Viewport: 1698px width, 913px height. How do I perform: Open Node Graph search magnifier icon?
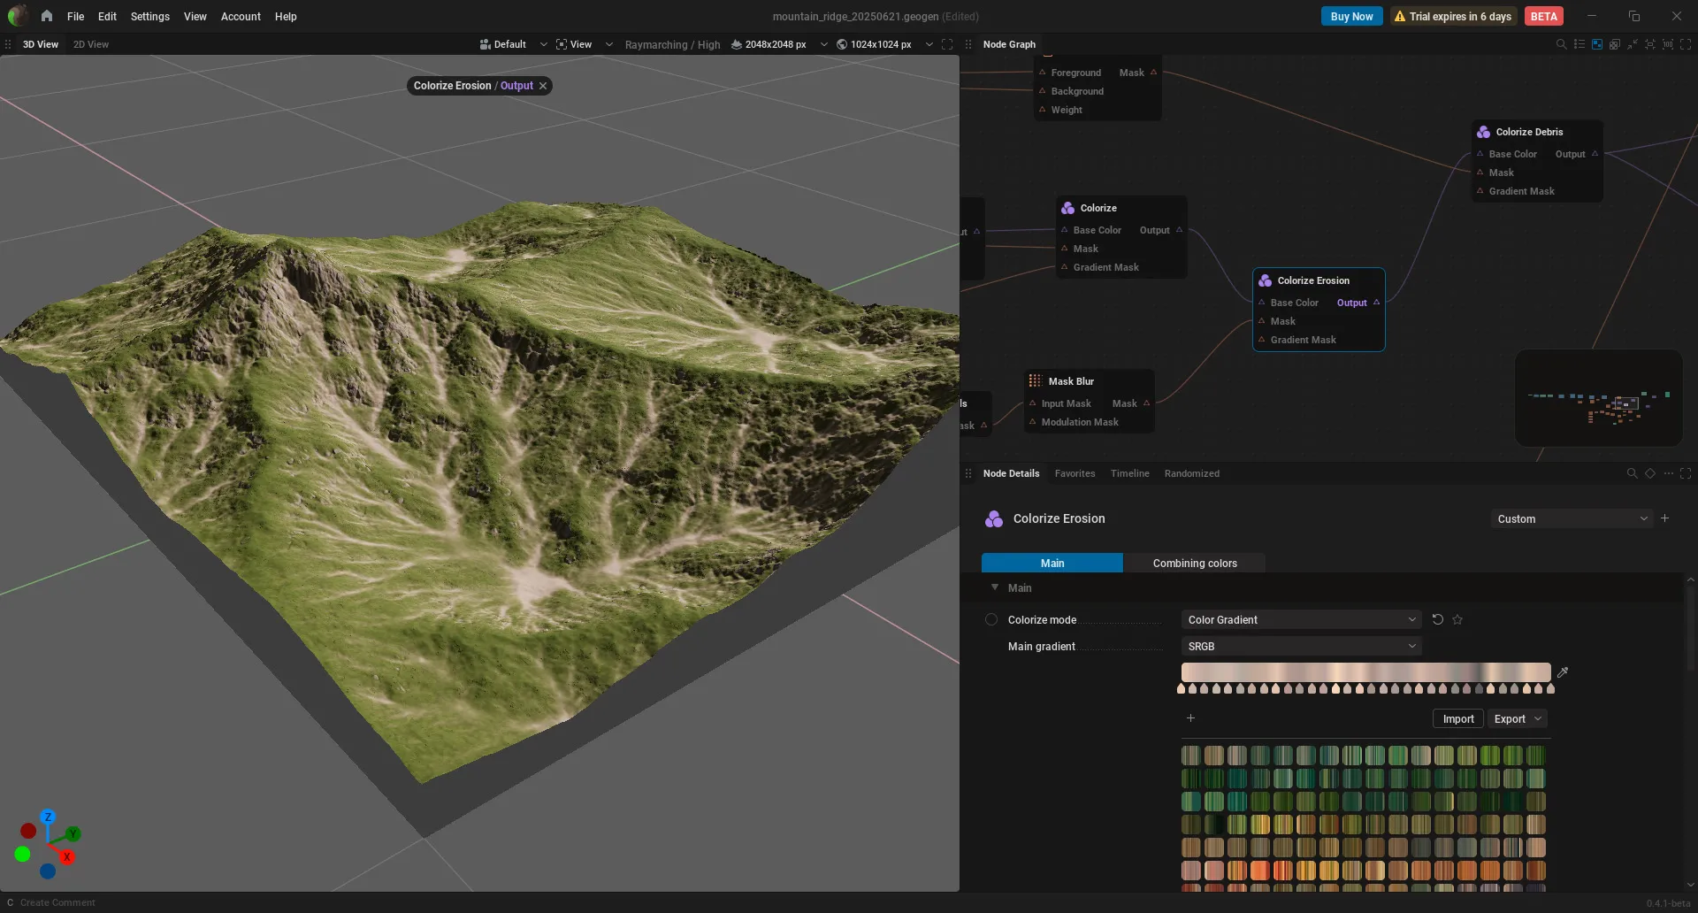(x=1561, y=44)
